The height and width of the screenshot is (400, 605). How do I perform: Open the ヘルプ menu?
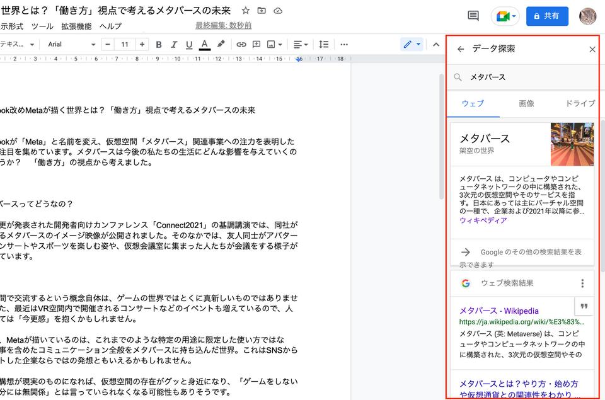tap(110, 26)
